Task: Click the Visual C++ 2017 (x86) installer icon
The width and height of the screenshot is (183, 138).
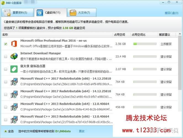Action: pos(14,81)
